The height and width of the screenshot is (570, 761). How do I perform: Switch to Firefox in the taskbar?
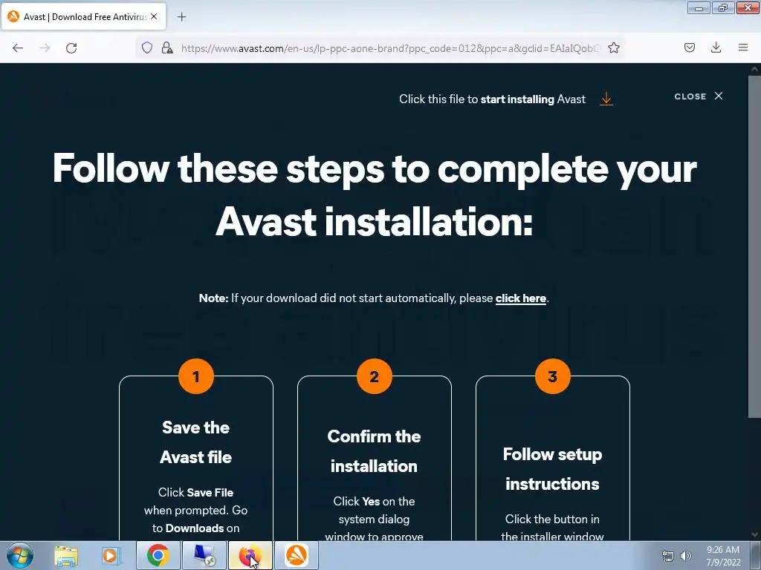pyautogui.click(x=250, y=555)
